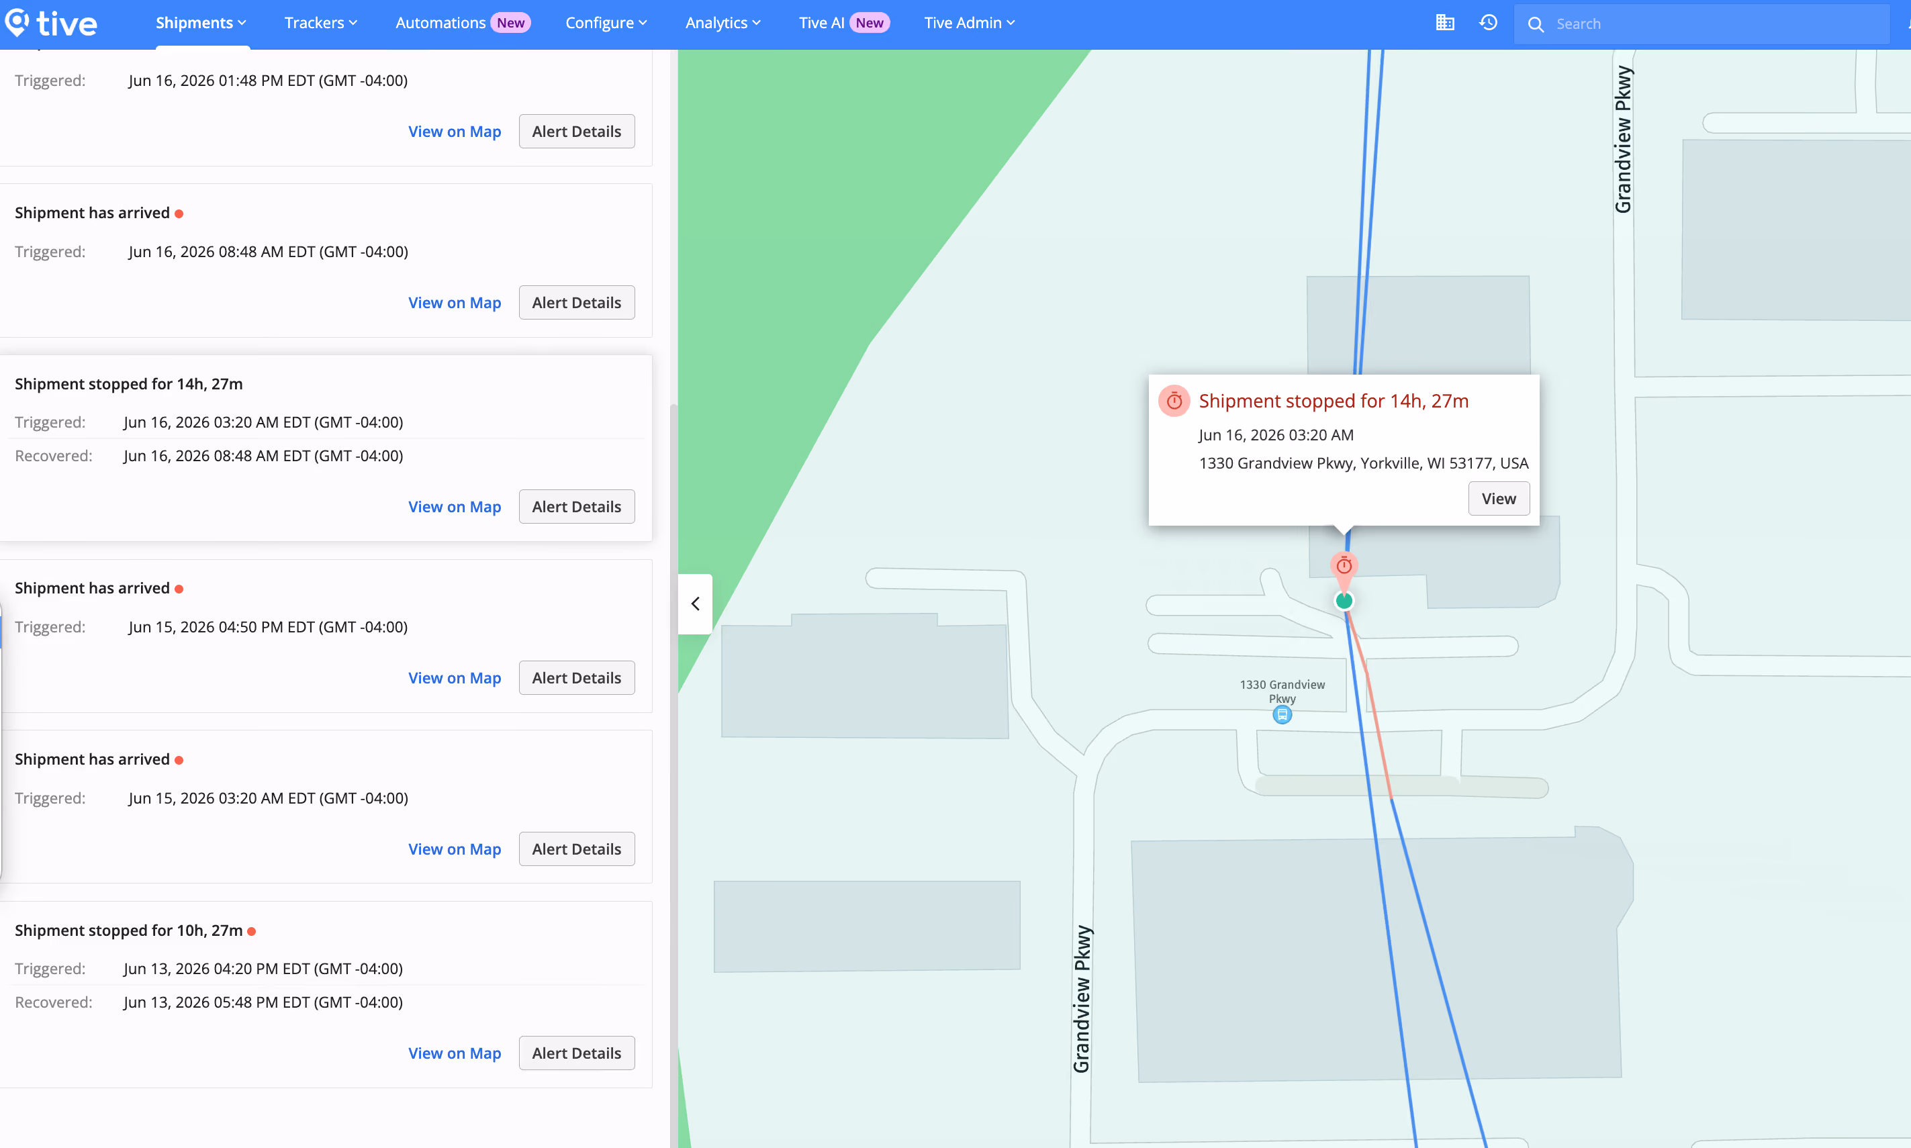The image size is (1911, 1148).
Task: Click recovered time 'Jun 16, 2026 08:48 AM EDT'
Action: (263, 456)
